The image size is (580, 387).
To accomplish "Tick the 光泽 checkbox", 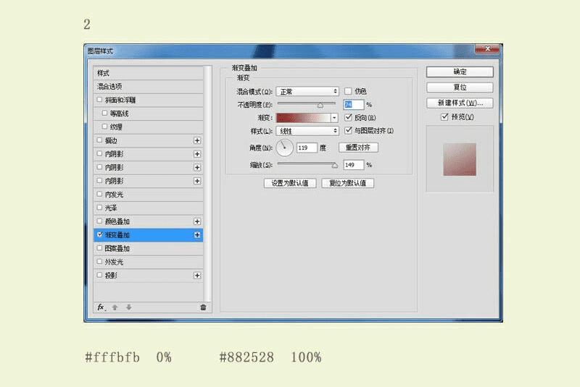I will click(x=99, y=208).
